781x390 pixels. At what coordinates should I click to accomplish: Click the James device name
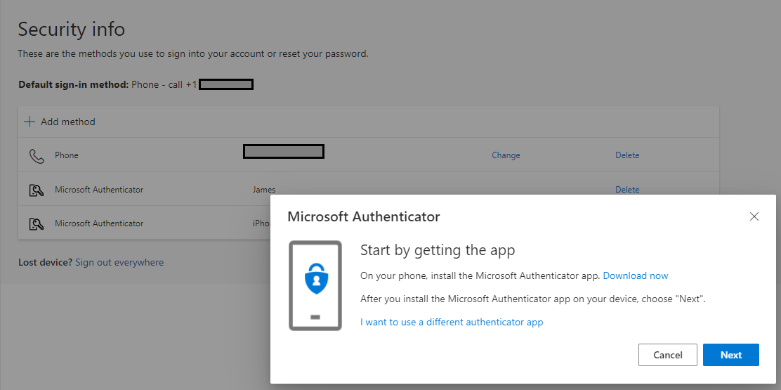point(264,189)
